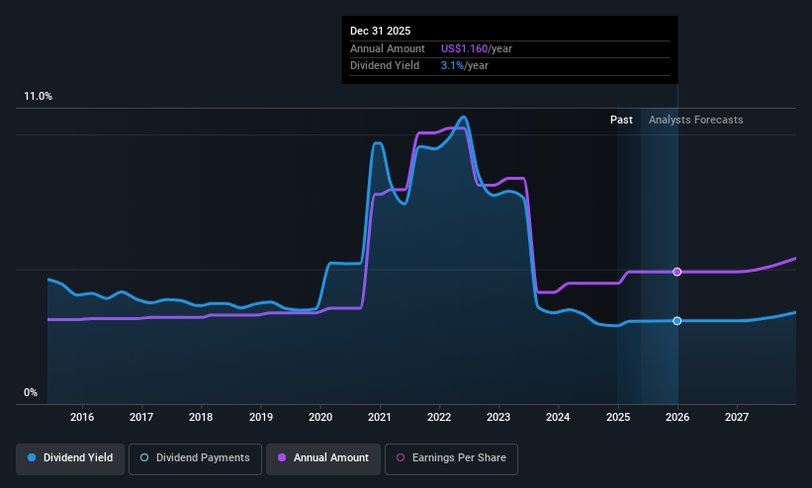Click the 2020 x-axis label

[320, 417]
